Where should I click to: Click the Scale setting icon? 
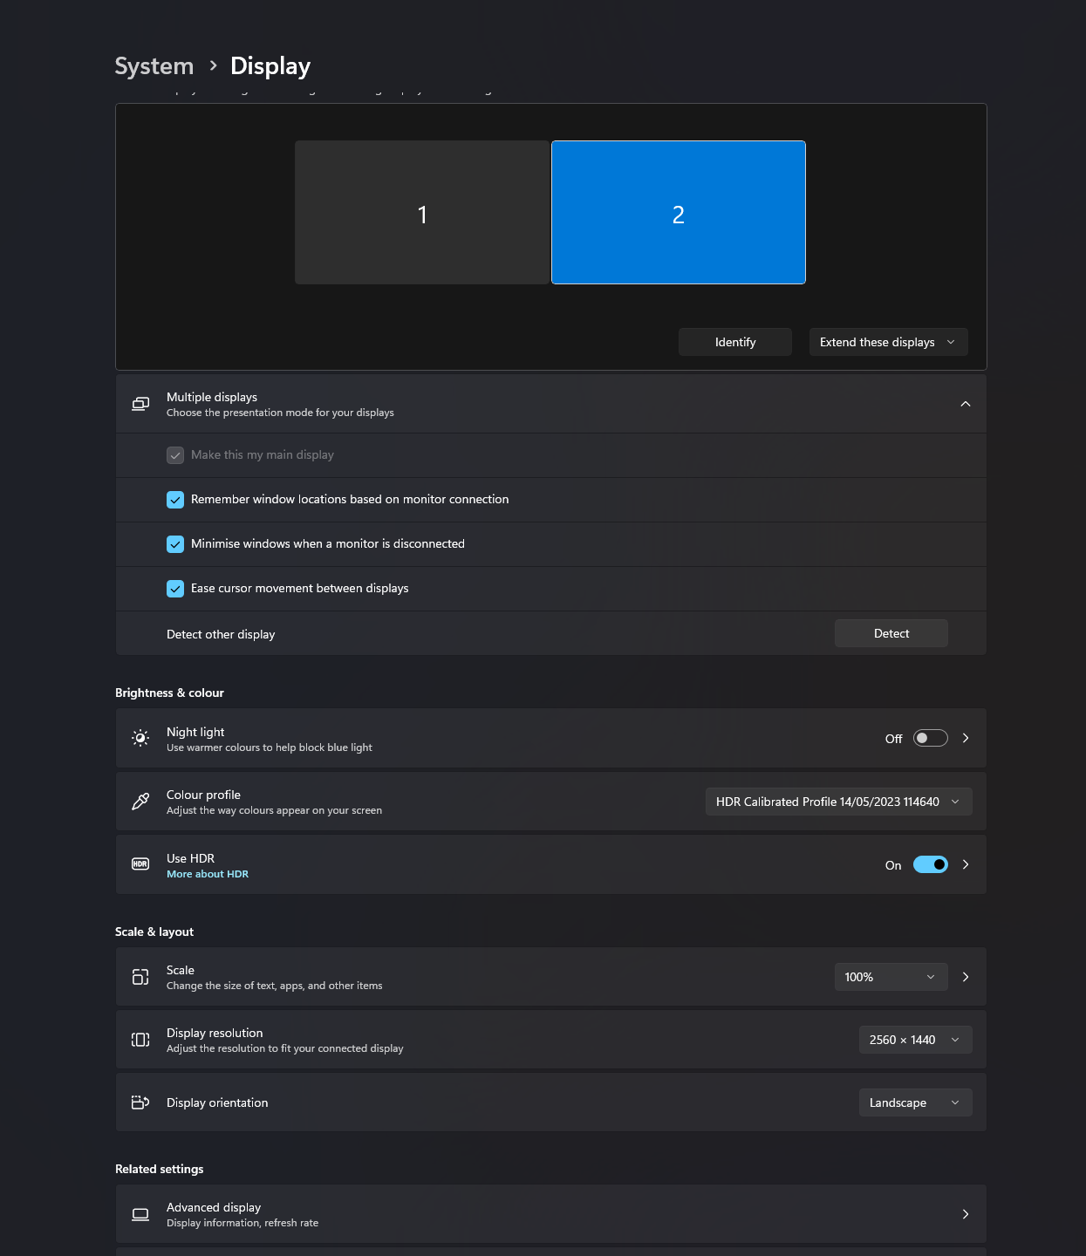(140, 977)
